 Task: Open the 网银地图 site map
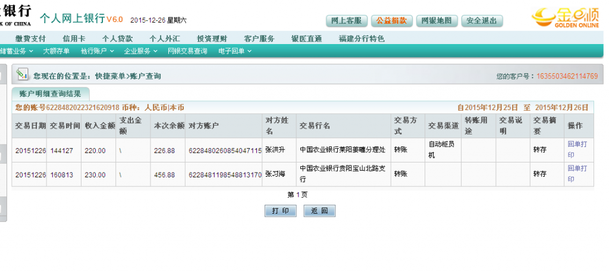437,21
